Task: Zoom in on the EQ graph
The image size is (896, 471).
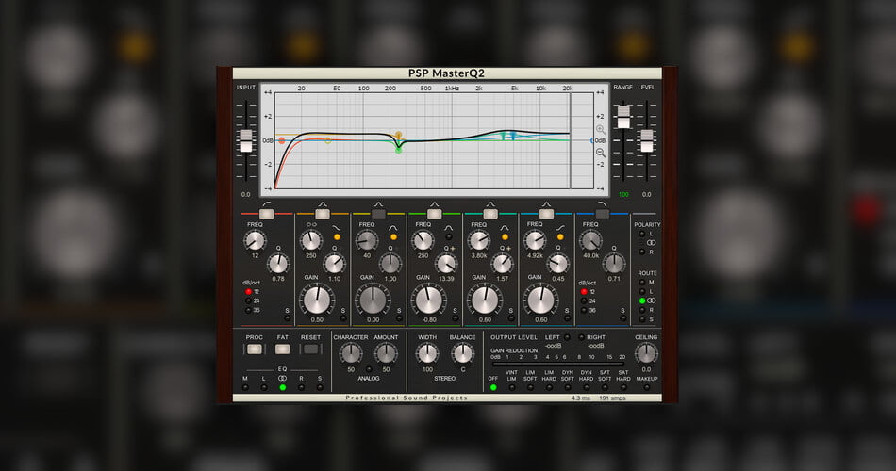Action: coord(601,130)
